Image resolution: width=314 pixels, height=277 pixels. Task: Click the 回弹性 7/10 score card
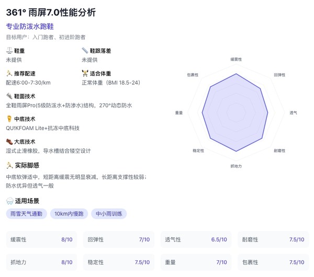coord(119,239)
